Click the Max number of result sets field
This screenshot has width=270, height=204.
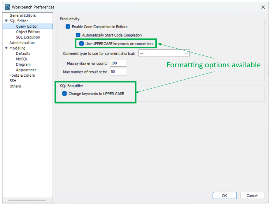[118, 72]
